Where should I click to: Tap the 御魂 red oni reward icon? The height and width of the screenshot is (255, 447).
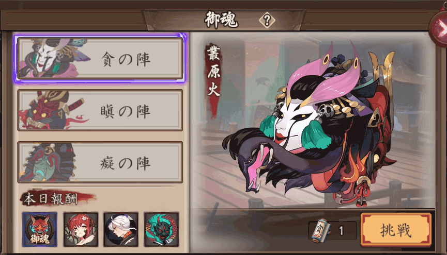40,229
